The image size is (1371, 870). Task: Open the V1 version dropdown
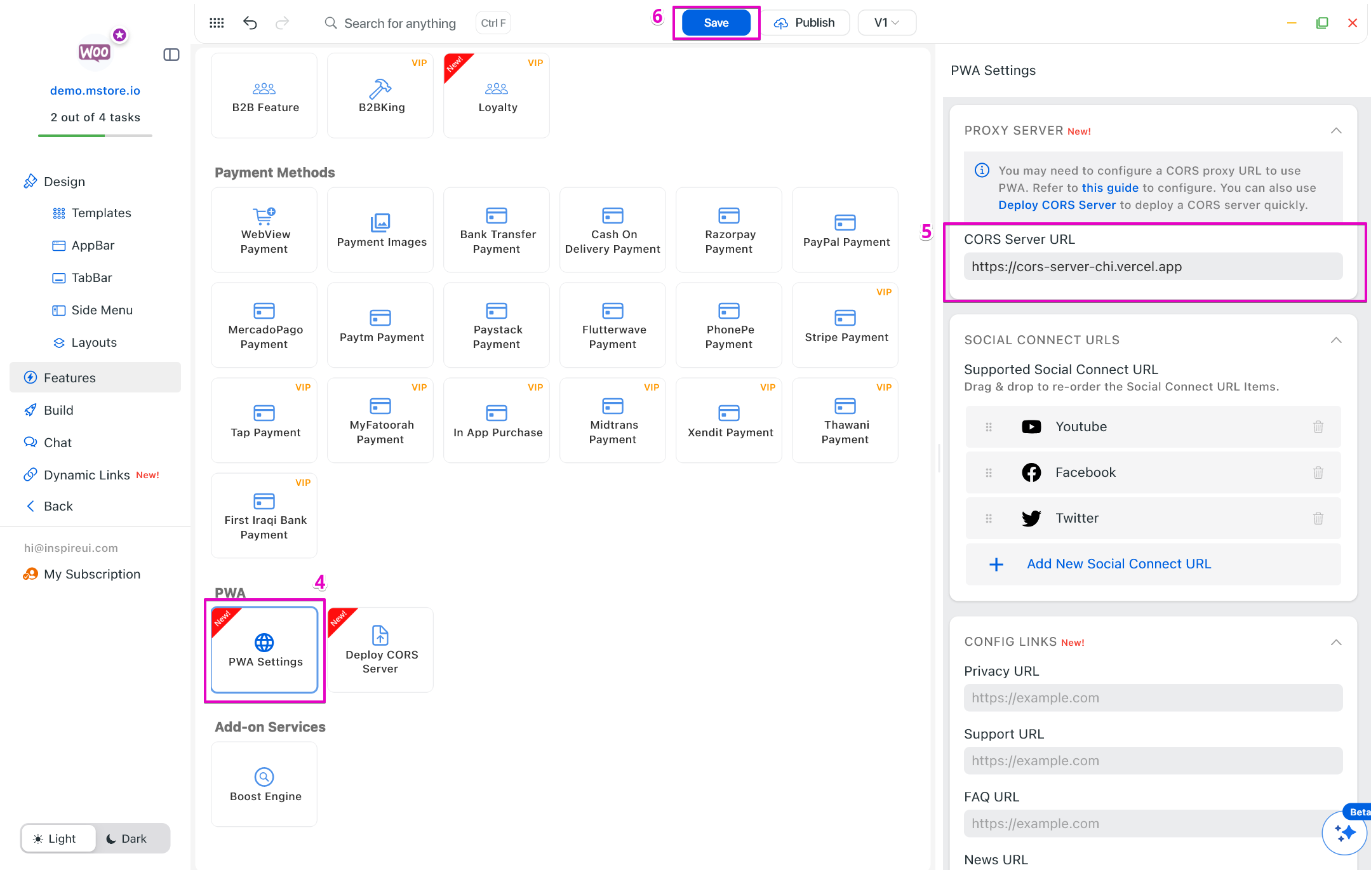886,23
